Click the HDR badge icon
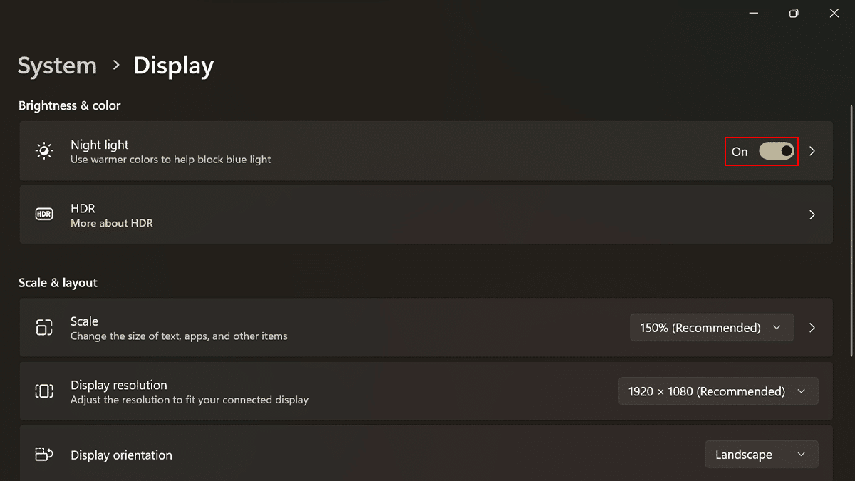This screenshot has height=481, width=855. tap(44, 214)
